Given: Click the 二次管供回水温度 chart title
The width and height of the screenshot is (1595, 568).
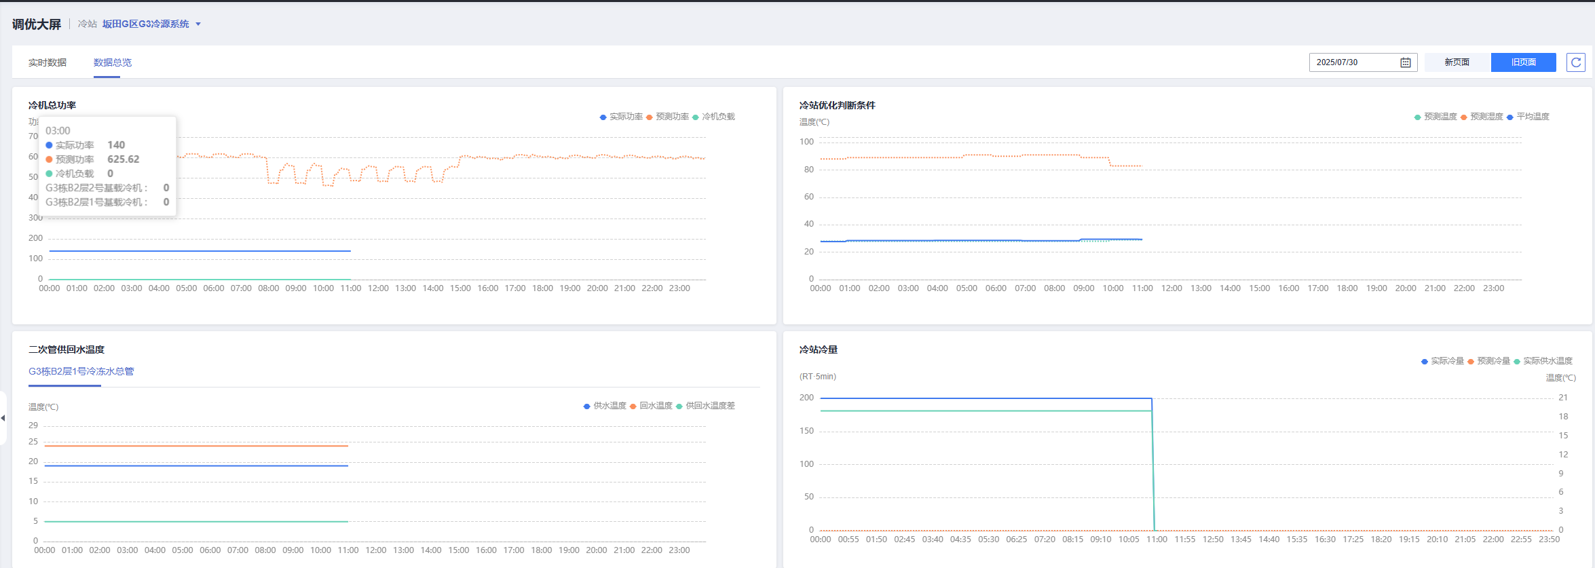Looking at the screenshot, I should (67, 349).
